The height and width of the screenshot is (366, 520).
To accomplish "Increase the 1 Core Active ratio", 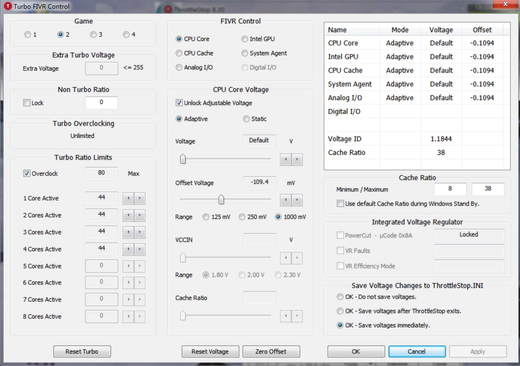I will pos(140,198).
